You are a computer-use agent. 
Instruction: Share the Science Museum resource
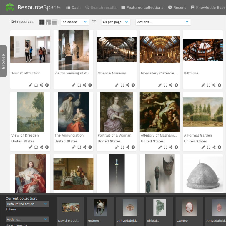point(128,85)
